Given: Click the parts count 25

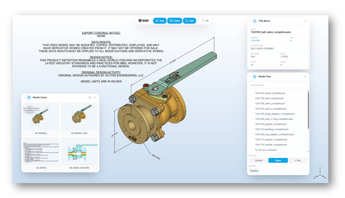Looking at the screenshot, I should [x=252, y=65].
